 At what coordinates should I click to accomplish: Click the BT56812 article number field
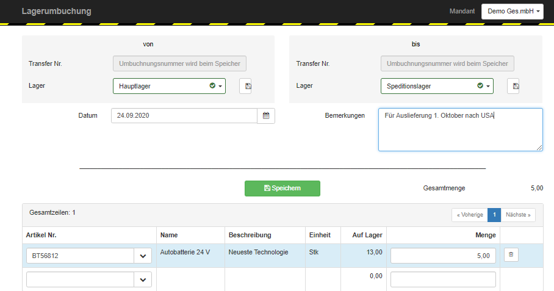80,256
